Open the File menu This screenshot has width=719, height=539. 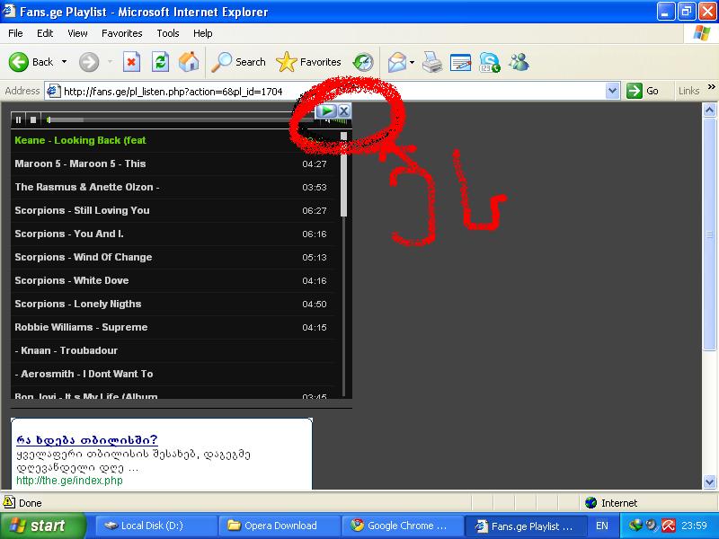[15, 33]
